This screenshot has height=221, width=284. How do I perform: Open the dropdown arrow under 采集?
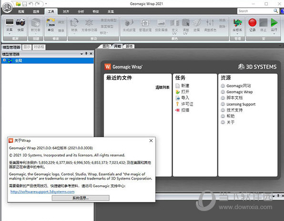click(x=10, y=34)
